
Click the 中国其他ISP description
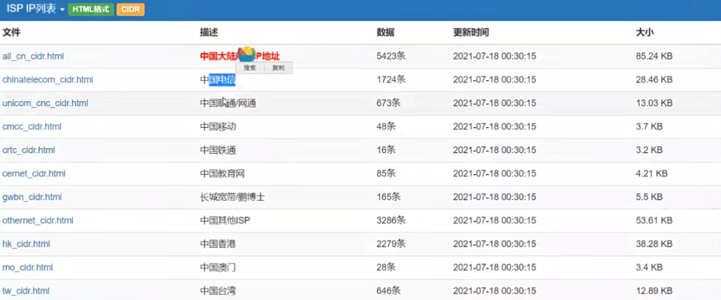click(x=225, y=221)
